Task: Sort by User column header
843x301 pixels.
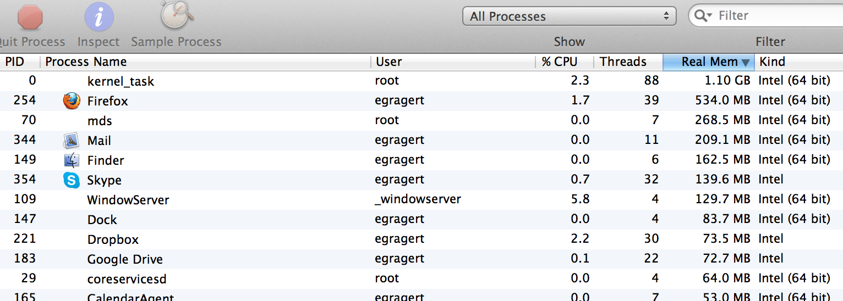Action: click(453, 62)
